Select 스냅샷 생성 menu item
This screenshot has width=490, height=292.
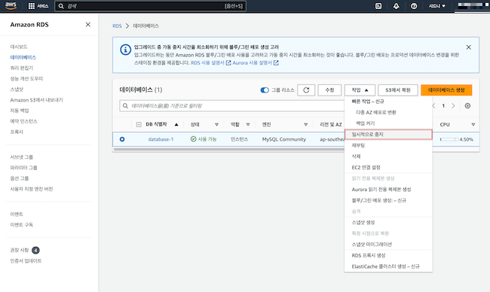click(388, 223)
